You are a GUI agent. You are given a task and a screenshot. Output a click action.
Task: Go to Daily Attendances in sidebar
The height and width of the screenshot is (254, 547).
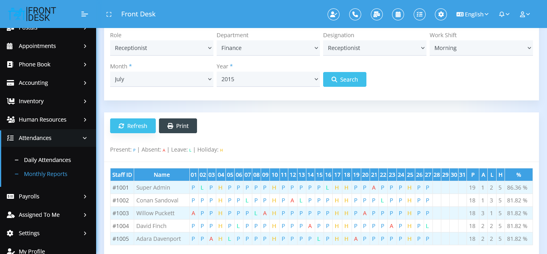(x=47, y=160)
